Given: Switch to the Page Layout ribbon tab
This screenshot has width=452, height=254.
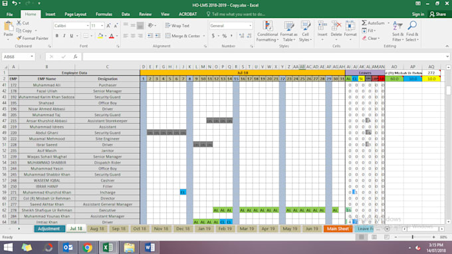Looking at the screenshot, I should (75, 14).
